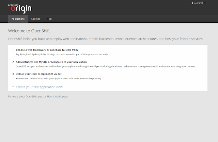Expand the openshift account dropdown arrow
218x142 pixels.
(x=205, y=3)
